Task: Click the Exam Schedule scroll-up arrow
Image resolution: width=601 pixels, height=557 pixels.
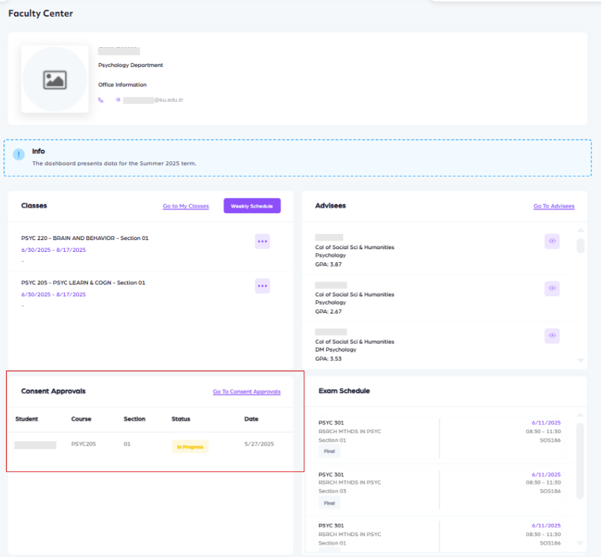Action: click(x=580, y=416)
